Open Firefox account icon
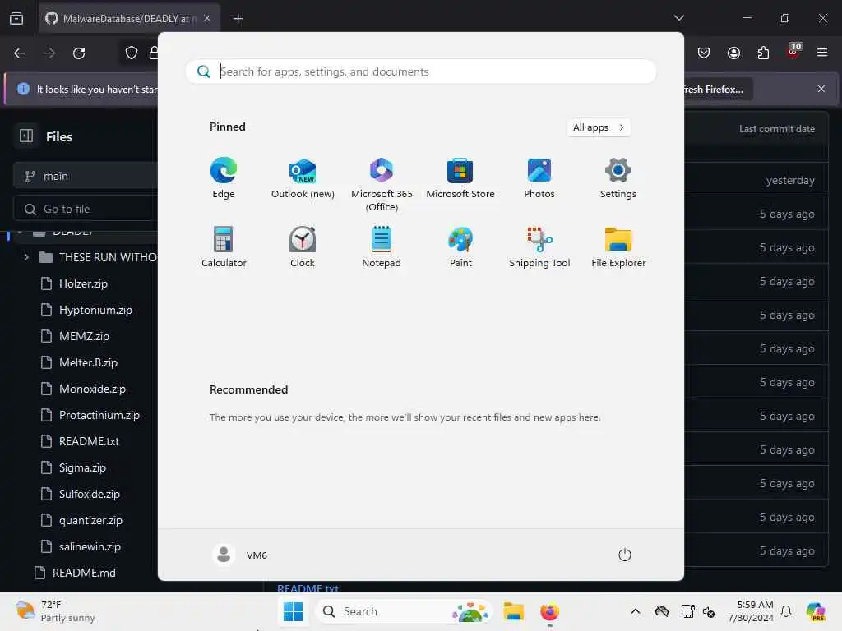The height and width of the screenshot is (631, 842). coord(733,53)
